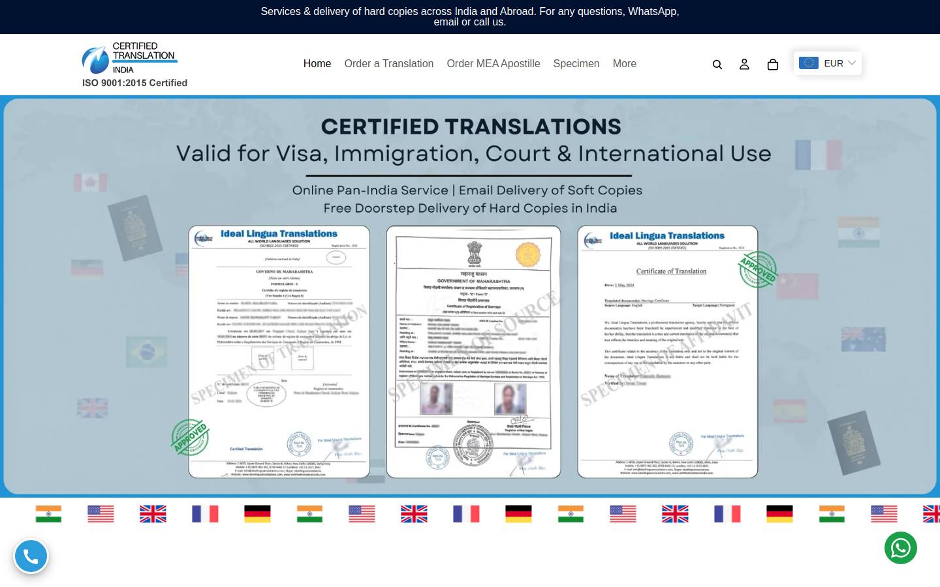Click the blue phone call button
940x587 pixels.
point(31,556)
